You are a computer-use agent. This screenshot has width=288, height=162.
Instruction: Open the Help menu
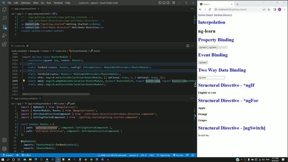(x=68, y=3)
